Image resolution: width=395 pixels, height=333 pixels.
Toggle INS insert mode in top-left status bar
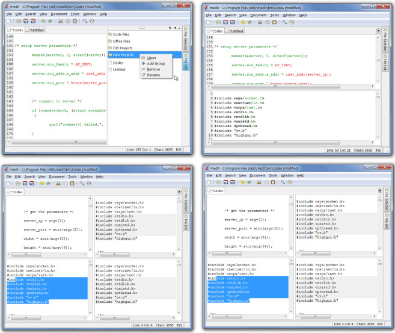click(x=179, y=149)
